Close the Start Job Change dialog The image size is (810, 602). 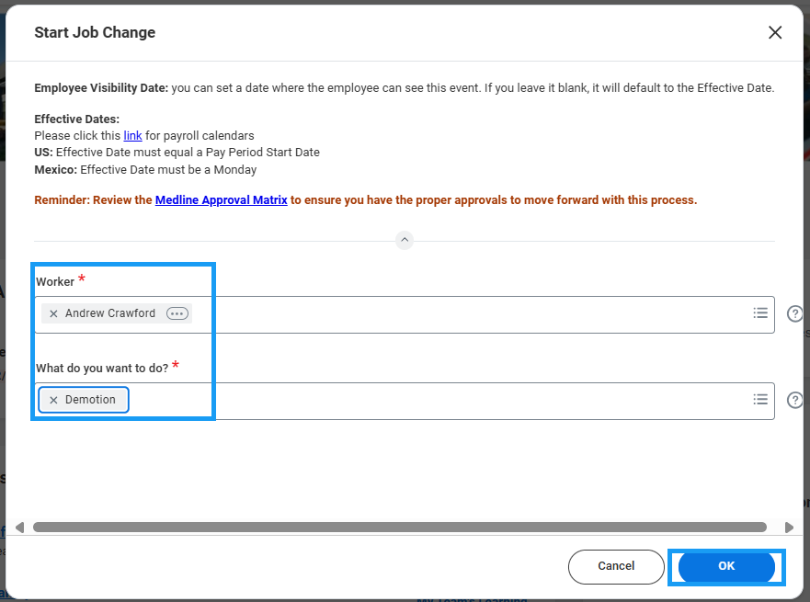775,33
